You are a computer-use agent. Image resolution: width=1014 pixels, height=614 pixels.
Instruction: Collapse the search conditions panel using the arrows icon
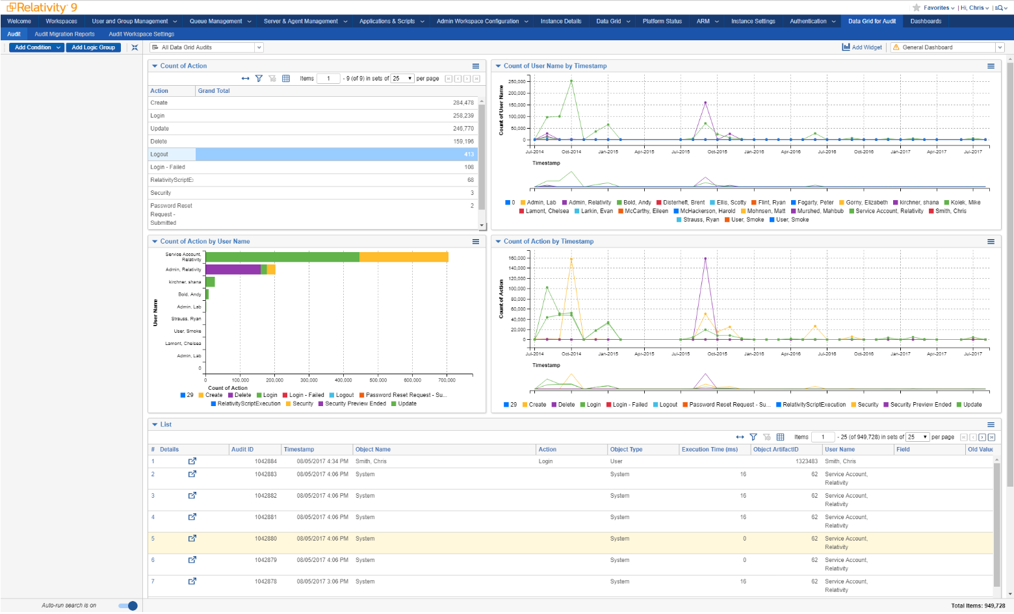tap(135, 47)
